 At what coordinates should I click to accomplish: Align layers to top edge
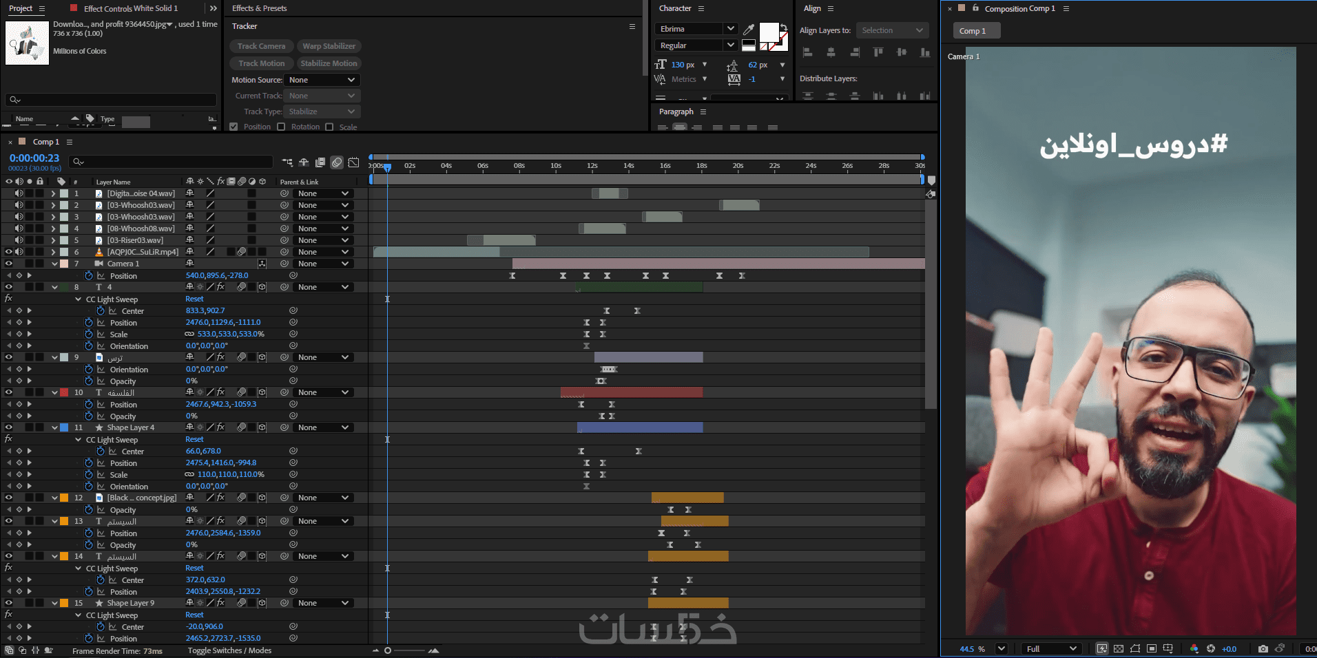[878, 52]
